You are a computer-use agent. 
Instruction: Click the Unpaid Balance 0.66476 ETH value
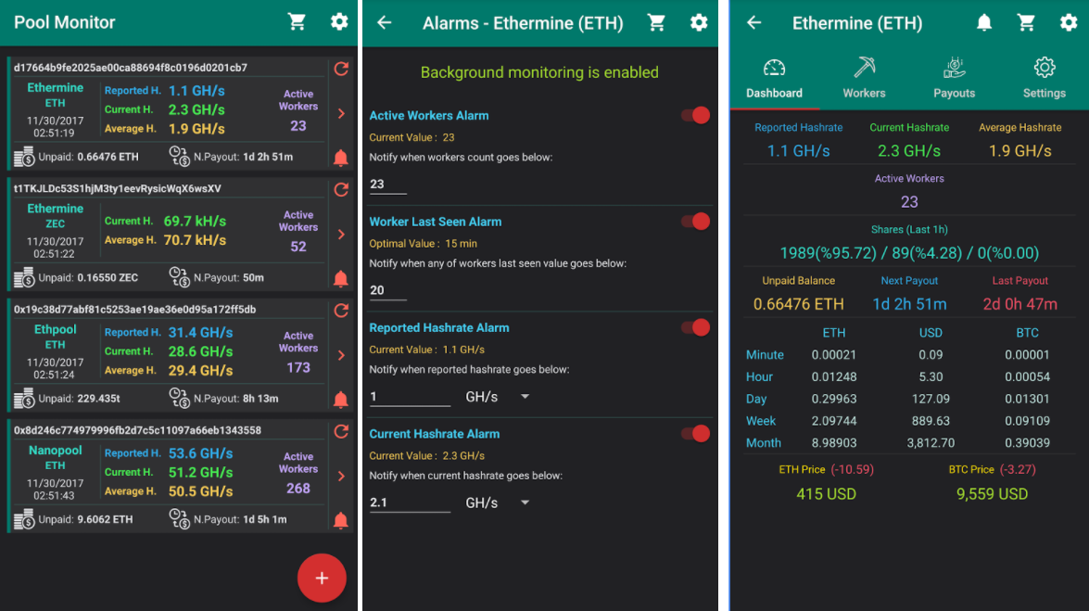[x=799, y=304]
